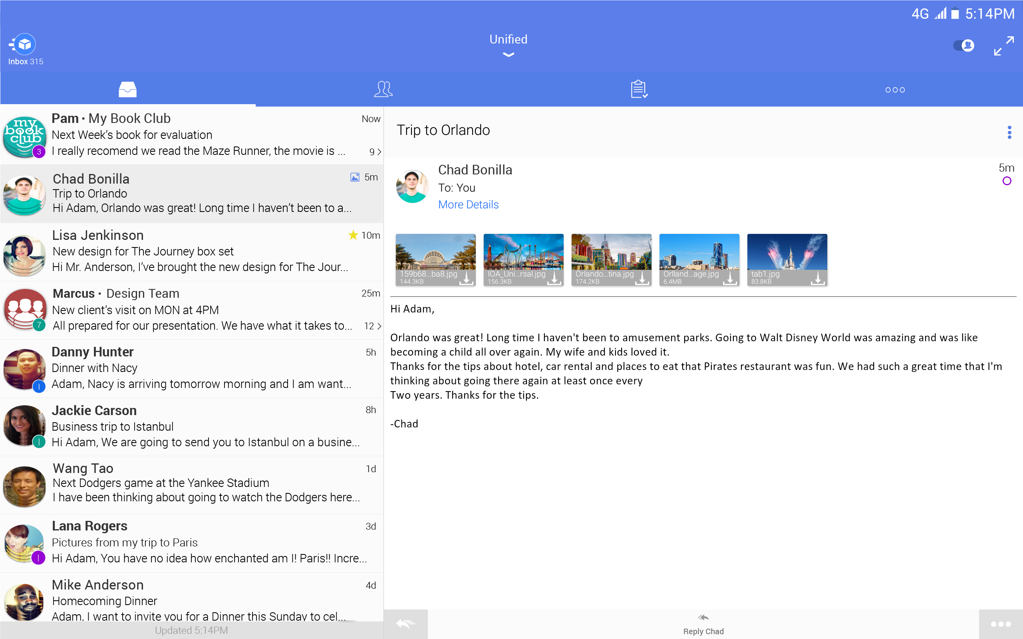Screen dimensions: 1023x639
Task: Toggle the star on Lisa Jenkinson's email
Action: coord(353,235)
